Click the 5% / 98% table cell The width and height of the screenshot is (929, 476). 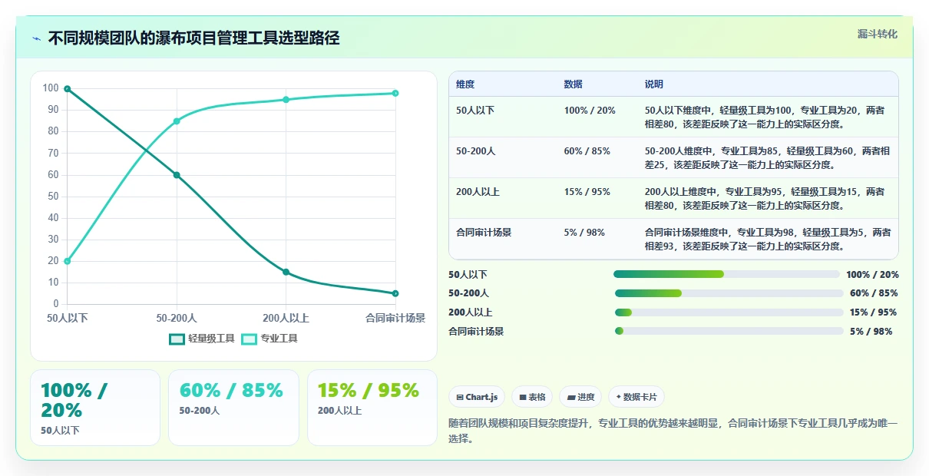pyautogui.click(x=584, y=233)
